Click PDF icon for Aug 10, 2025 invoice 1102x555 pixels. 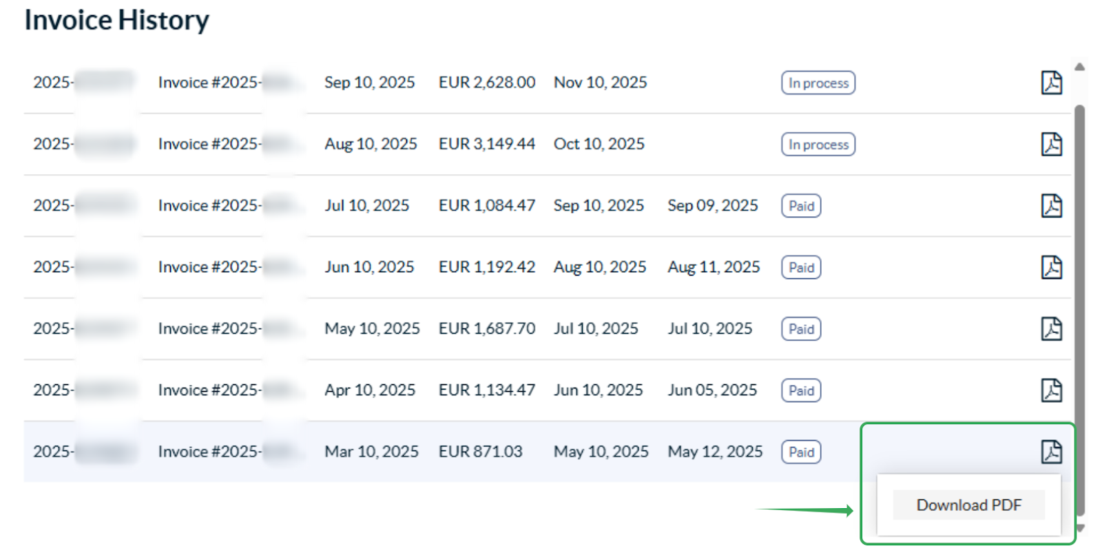click(1051, 144)
